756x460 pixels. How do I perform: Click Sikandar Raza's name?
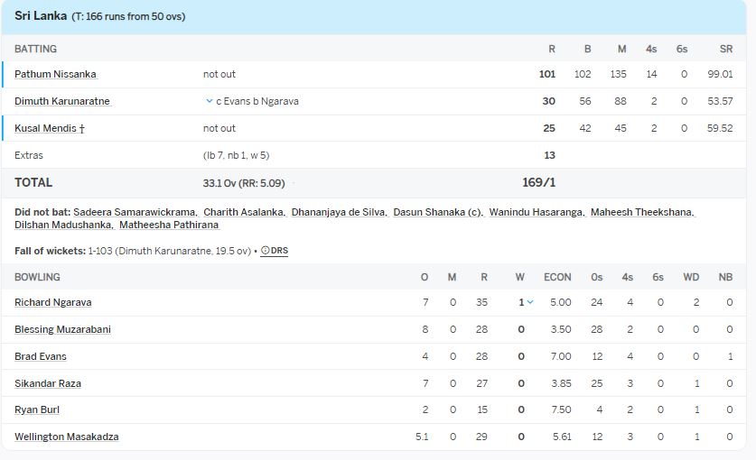[x=48, y=383]
